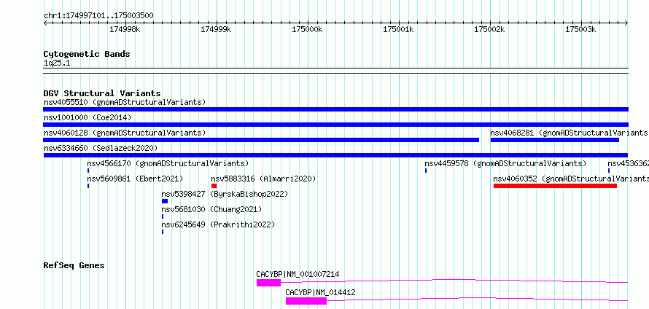
Task: Click the CACYBP|NM_014412 gene label
Action: (320, 292)
